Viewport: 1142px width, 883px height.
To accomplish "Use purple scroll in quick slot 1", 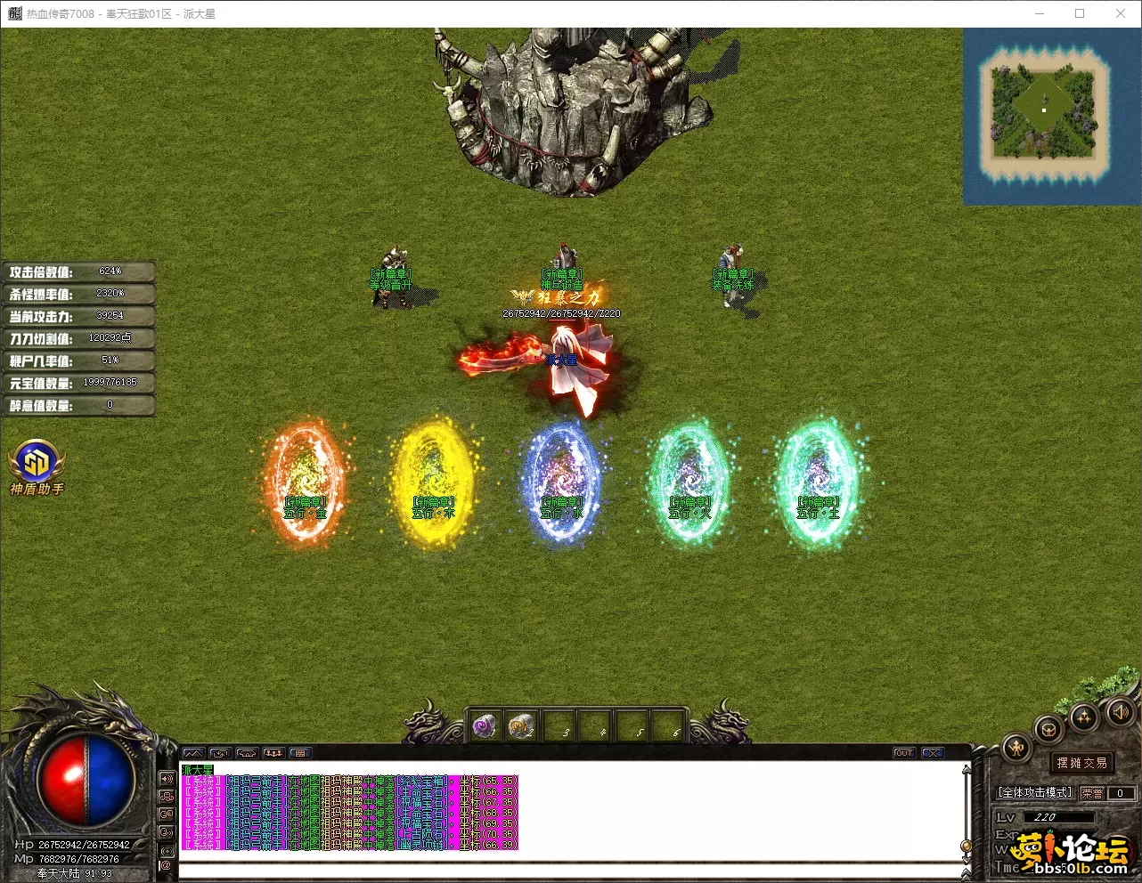I will coord(485,727).
